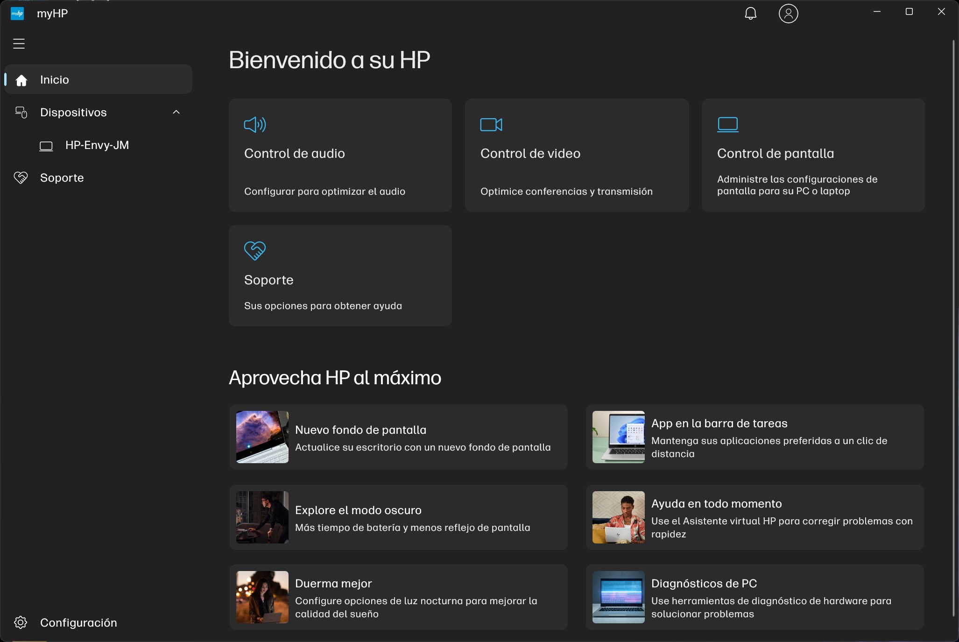Screen dimensions: 959x642
Task: Open the Nuevo fondo de pantalla tip
Action: point(399,437)
